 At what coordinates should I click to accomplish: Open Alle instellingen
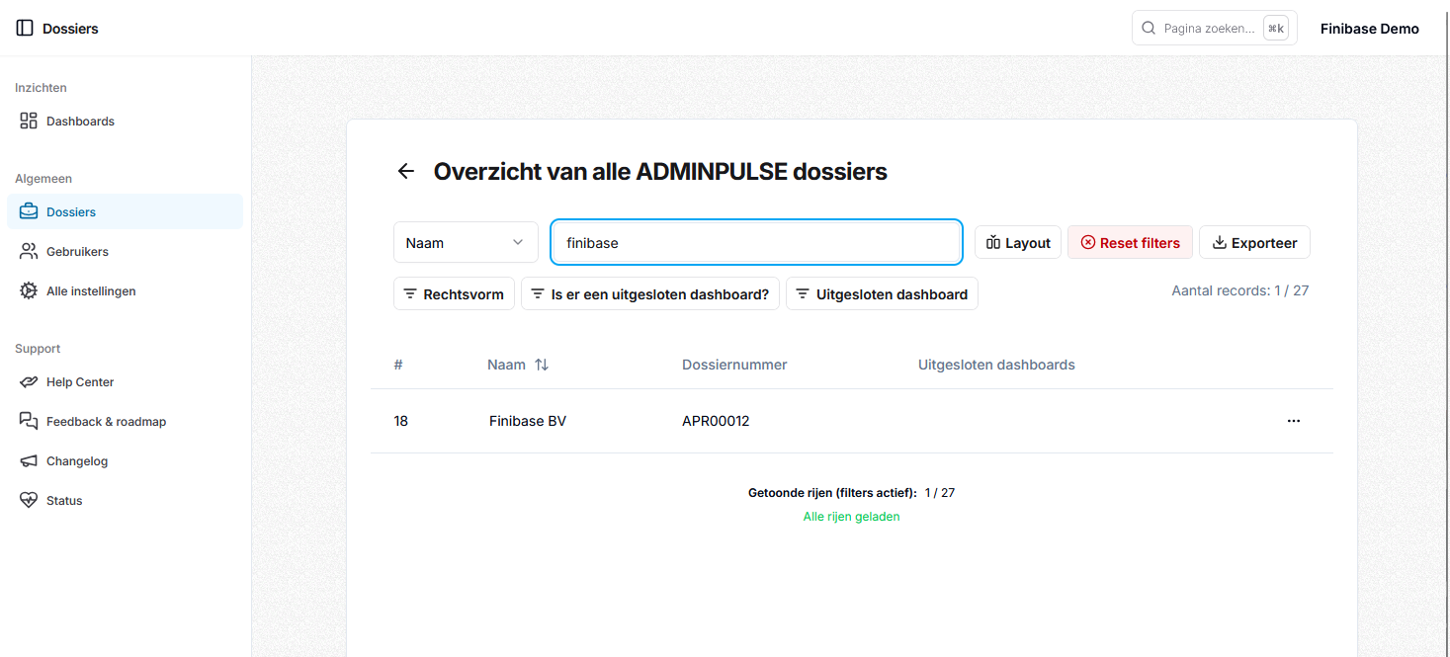(125, 291)
